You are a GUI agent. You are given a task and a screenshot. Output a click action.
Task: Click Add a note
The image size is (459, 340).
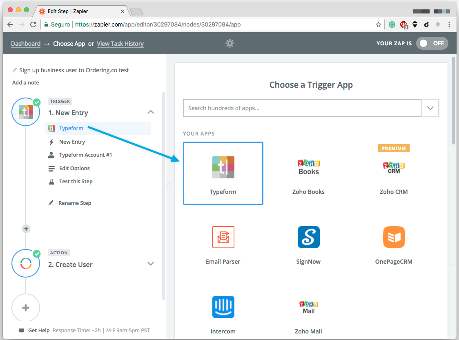click(x=25, y=82)
